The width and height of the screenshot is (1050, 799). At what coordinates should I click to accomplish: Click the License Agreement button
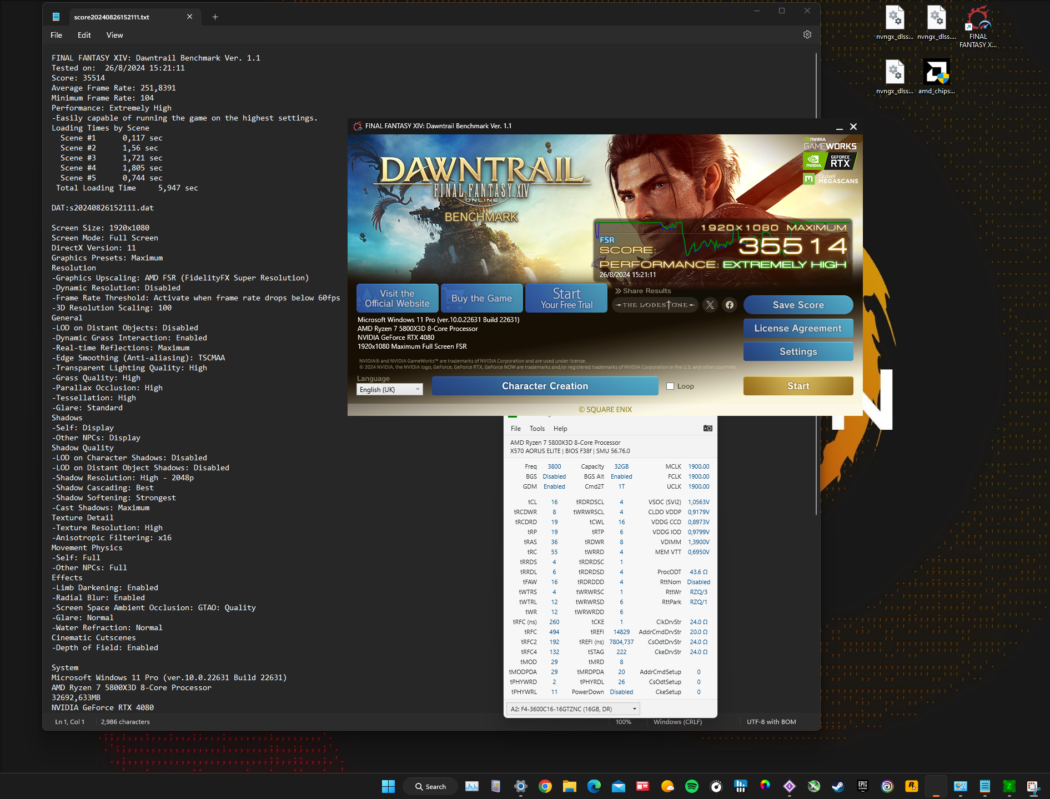point(798,328)
